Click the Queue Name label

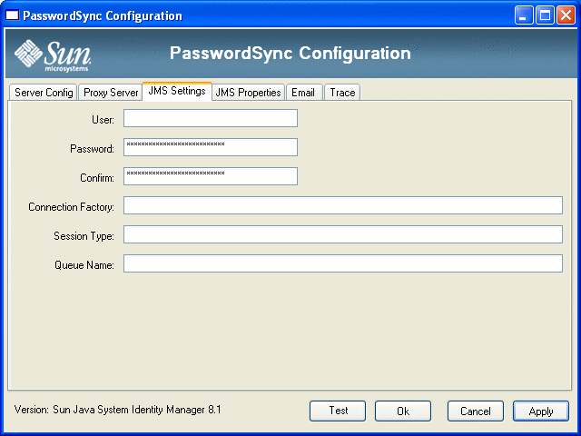point(84,265)
